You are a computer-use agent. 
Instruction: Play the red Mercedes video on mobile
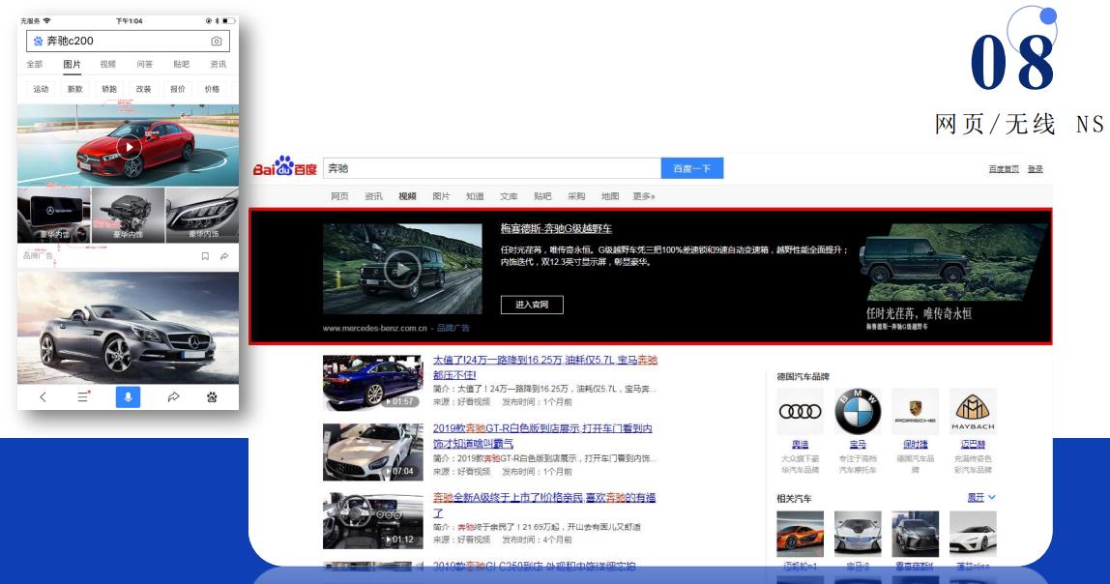point(129,147)
